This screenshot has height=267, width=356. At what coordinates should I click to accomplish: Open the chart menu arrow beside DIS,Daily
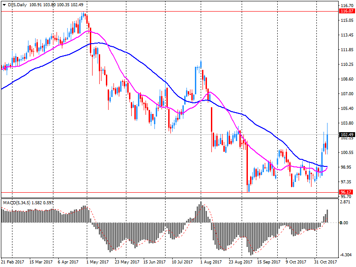[4, 5]
